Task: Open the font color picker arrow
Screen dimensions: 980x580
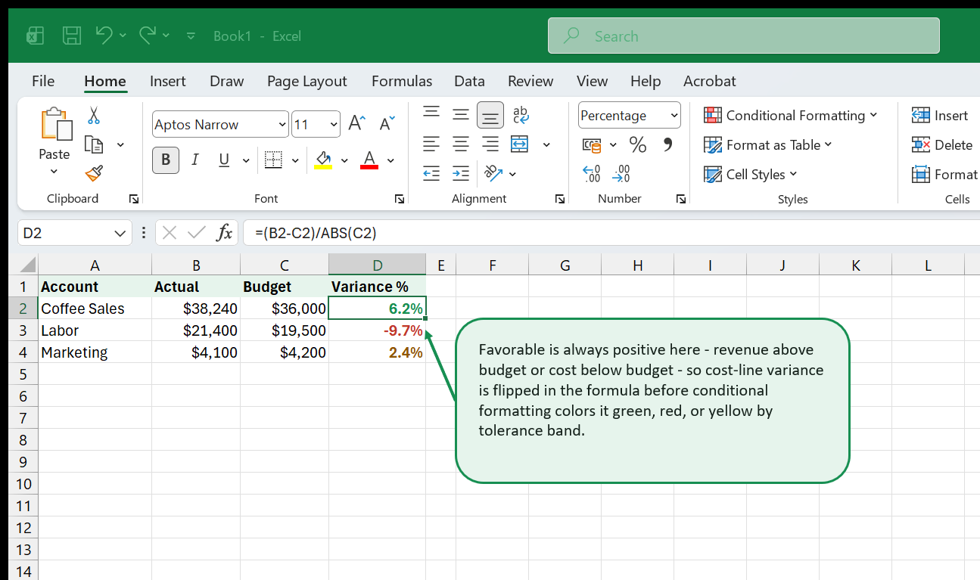Action: tap(390, 160)
